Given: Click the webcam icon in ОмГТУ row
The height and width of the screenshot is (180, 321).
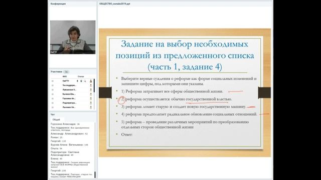Looking at the screenshot, I should [81, 81].
